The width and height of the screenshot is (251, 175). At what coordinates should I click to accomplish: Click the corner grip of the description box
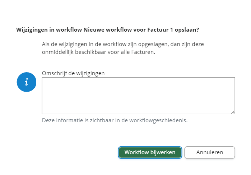[x=233, y=112]
